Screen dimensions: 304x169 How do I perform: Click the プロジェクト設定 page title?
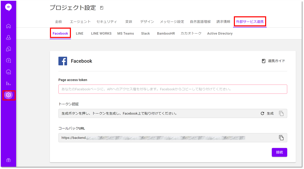coord(73,8)
